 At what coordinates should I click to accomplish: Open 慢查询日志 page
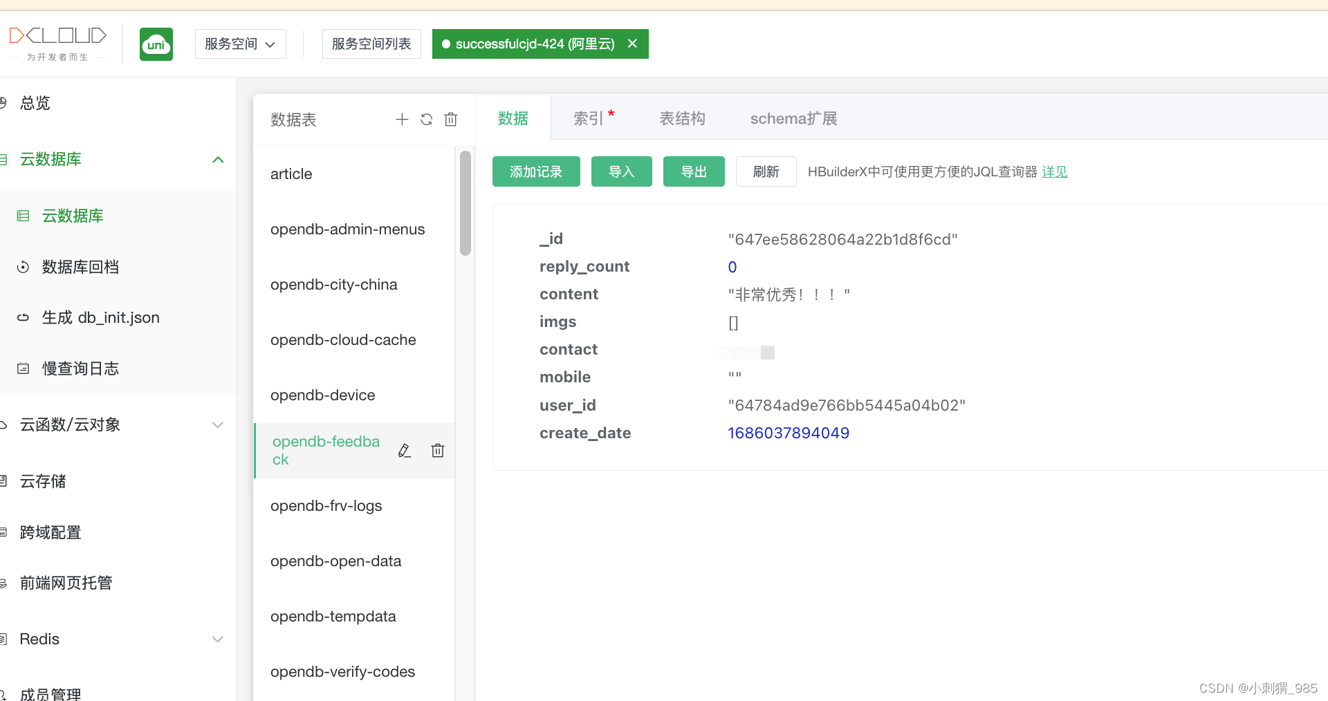pyautogui.click(x=80, y=368)
